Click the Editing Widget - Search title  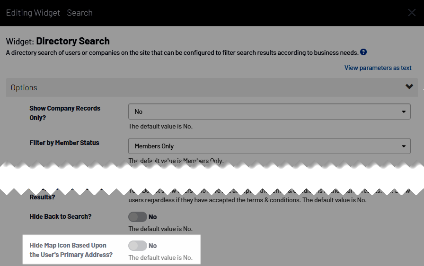coord(49,13)
